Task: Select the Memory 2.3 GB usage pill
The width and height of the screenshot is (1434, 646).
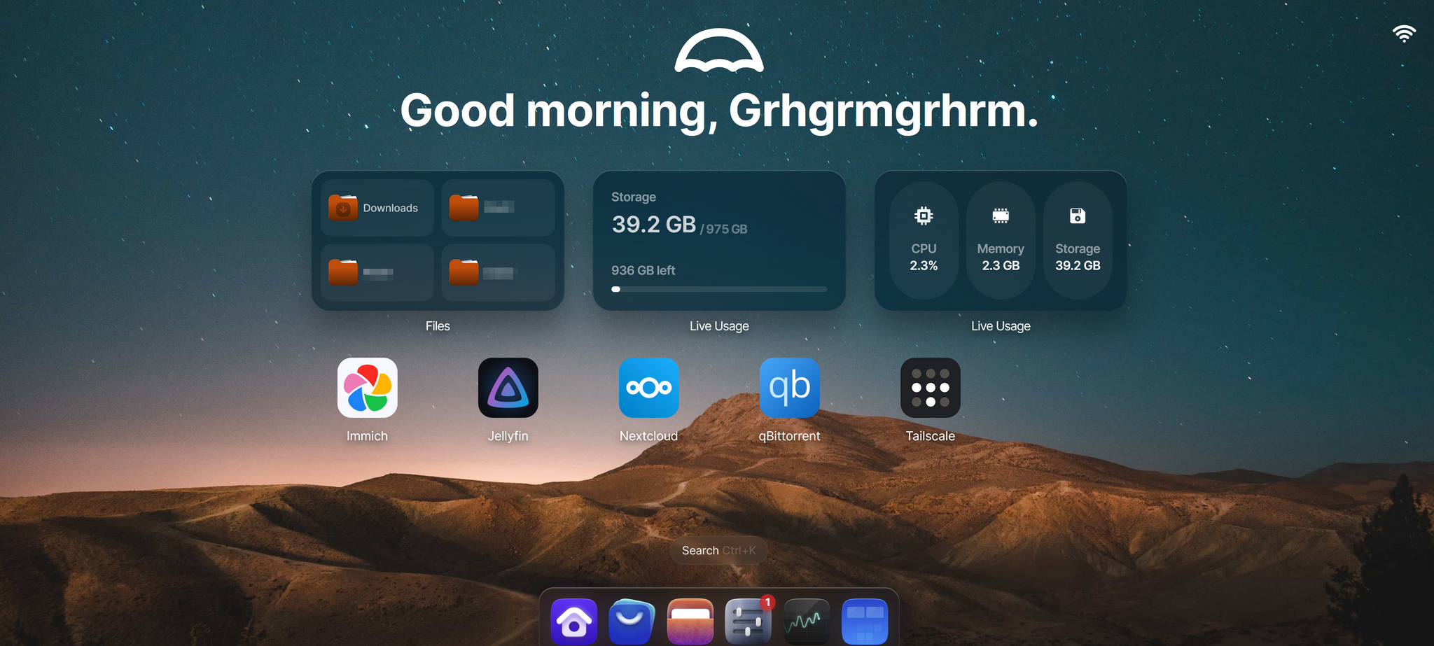Action: click(1001, 241)
